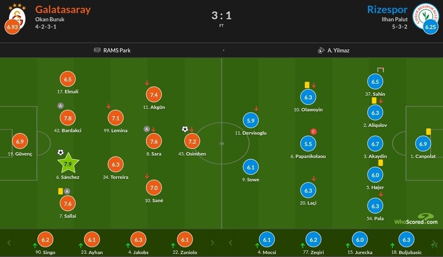
Task: Click the WhoScored.com logo
Action: [415, 219]
